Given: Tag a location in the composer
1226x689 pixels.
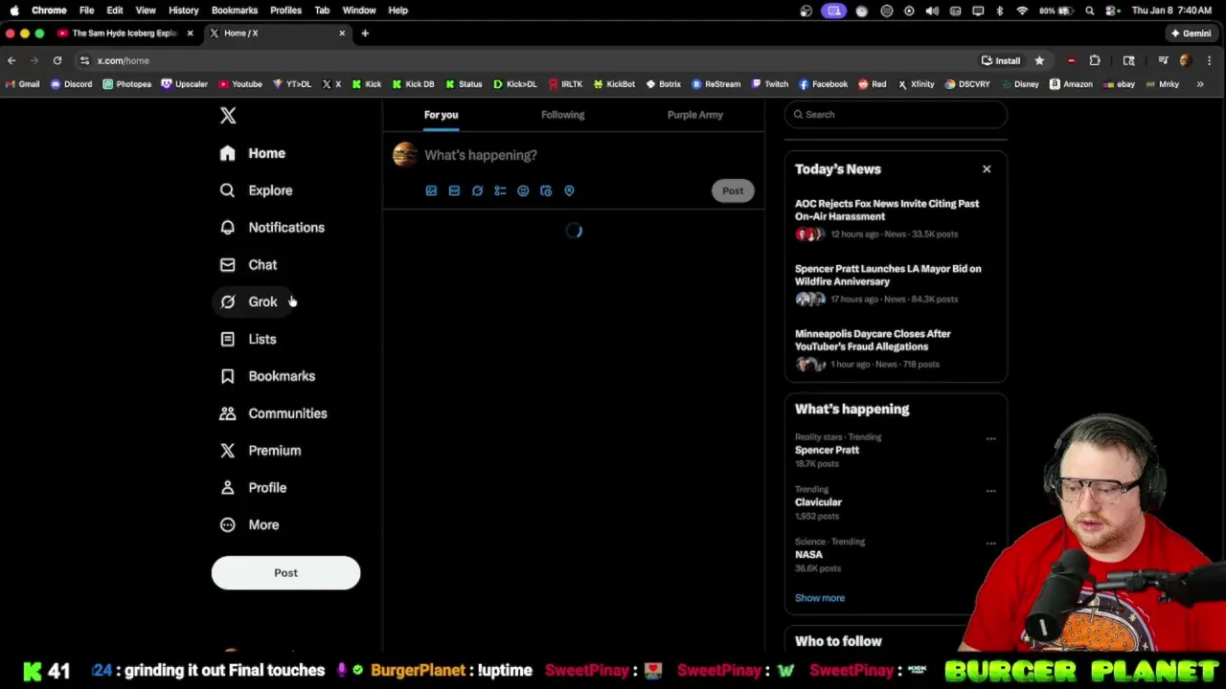Looking at the screenshot, I should pyautogui.click(x=569, y=190).
